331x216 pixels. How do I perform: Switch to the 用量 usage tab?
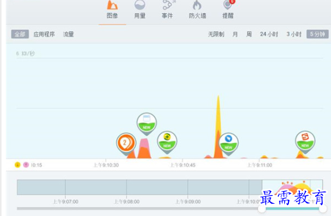coord(140,10)
